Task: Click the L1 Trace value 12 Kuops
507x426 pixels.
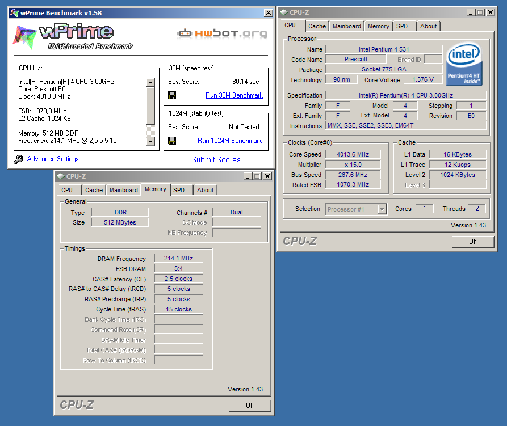Action: [x=458, y=165]
